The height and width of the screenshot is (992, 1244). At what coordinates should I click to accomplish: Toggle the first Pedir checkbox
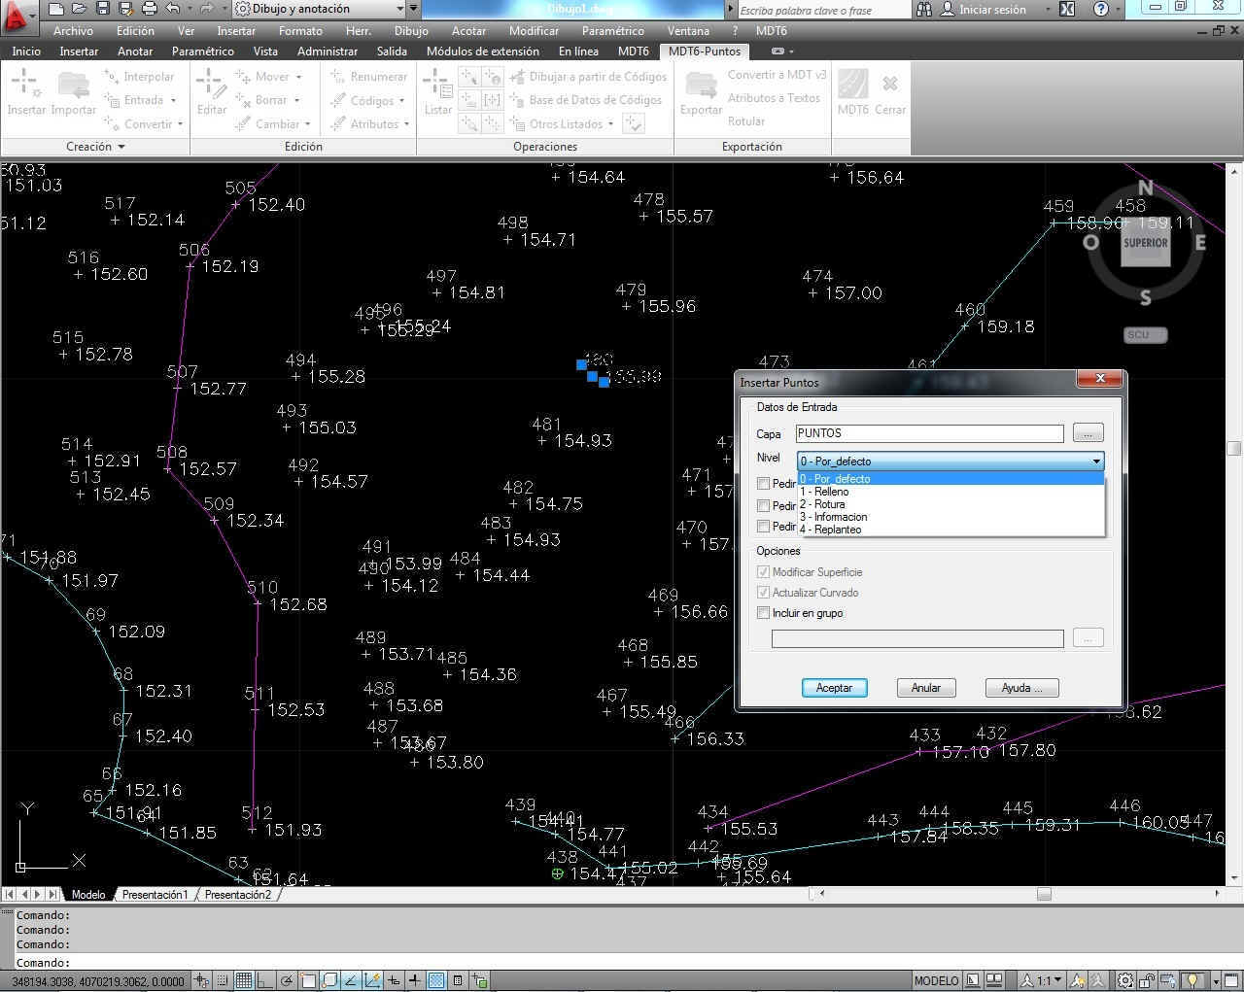[764, 483]
